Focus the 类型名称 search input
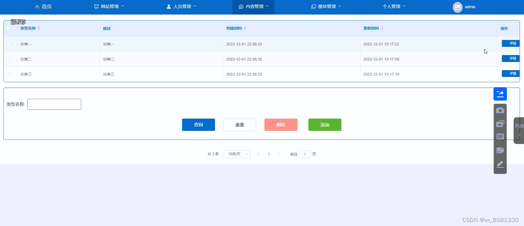The height and width of the screenshot is (226, 524). (x=54, y=104)
